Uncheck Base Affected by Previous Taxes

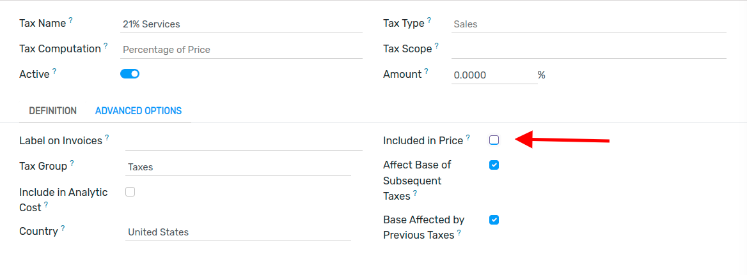494,220
